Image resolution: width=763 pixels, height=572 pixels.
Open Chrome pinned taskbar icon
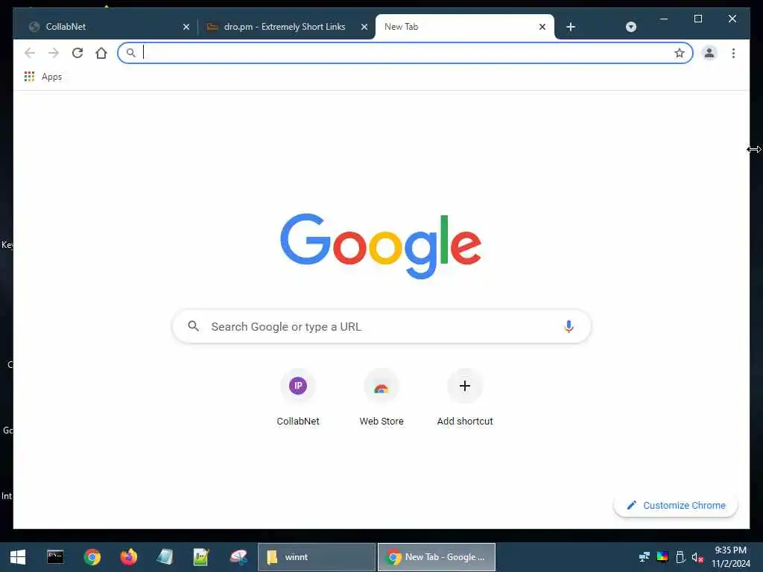92,557
